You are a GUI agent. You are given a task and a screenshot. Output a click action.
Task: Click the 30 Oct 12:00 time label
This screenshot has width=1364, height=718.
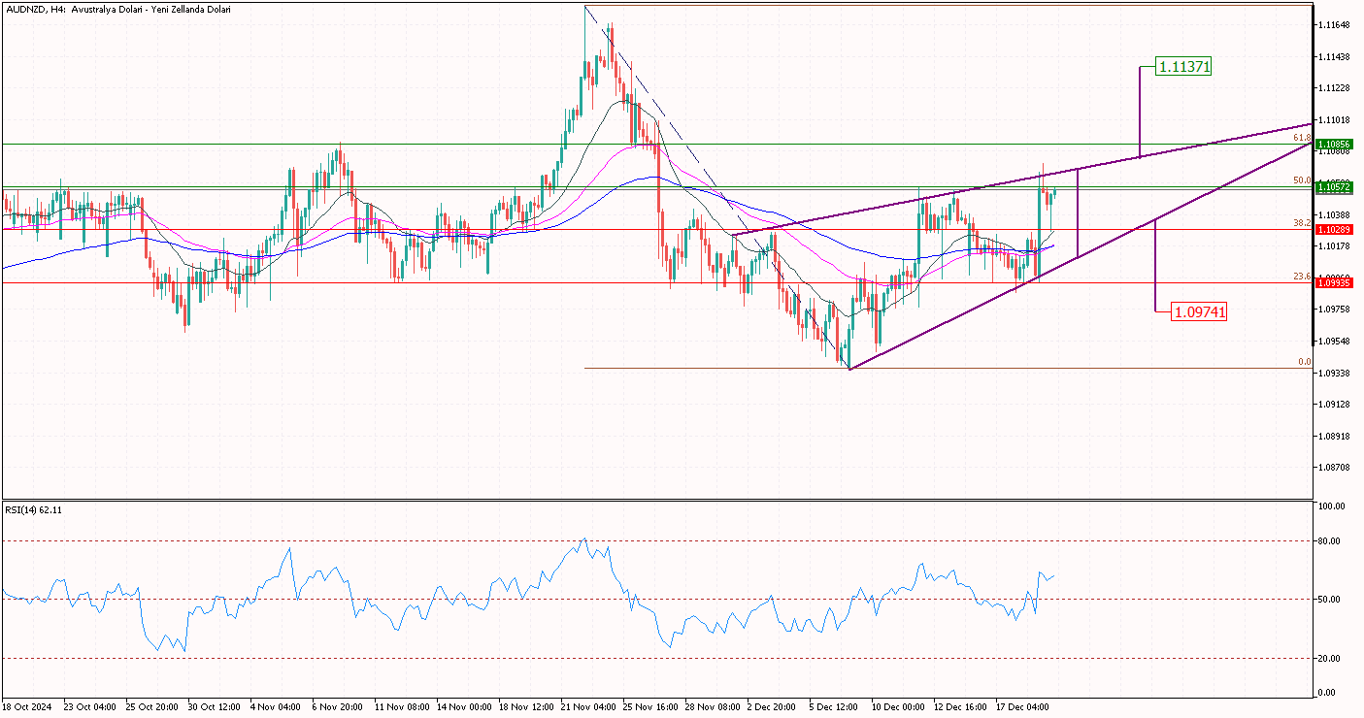pyautogui.click(x=215, y=707)
